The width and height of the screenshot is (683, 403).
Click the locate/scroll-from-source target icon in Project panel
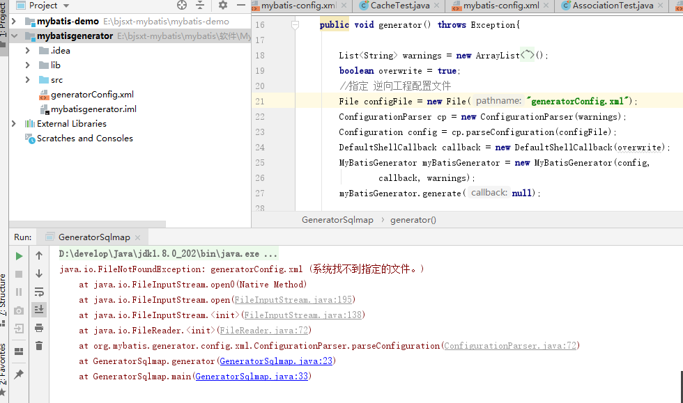(x=182, y=6)
